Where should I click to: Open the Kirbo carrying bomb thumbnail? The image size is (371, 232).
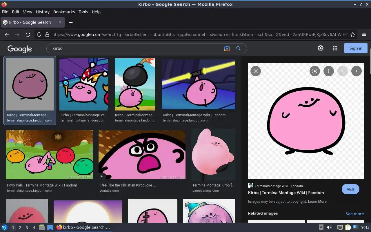(135, 84)
